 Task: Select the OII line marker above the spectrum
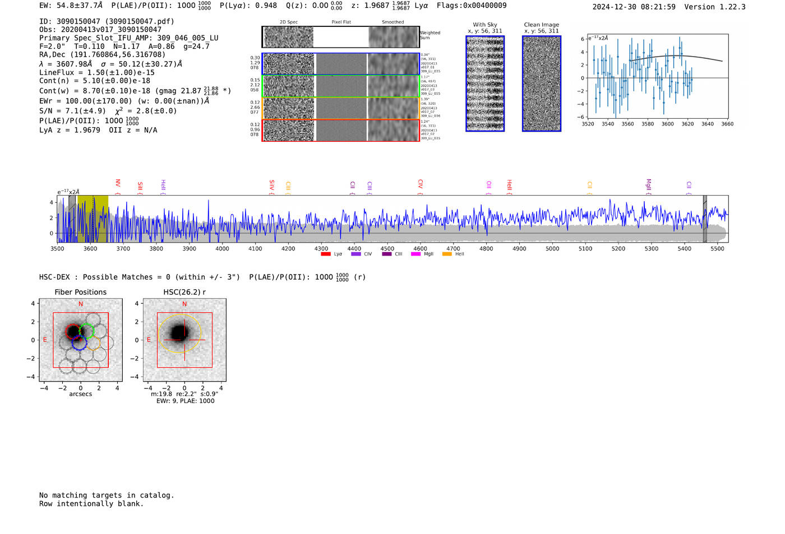[x=489, y=187]
